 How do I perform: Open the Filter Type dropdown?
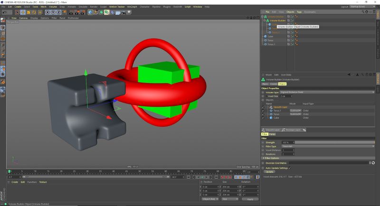[x=327, y=146]
